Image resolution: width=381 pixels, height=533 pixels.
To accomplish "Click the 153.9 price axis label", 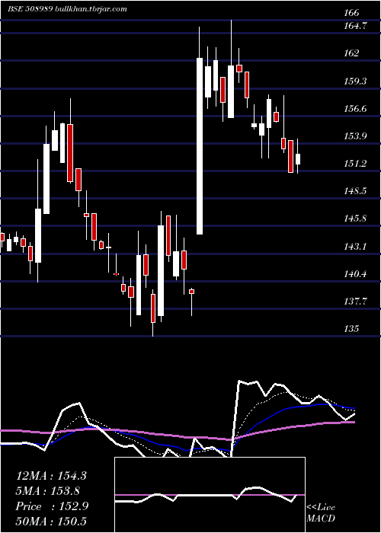I will click(355, 136).
